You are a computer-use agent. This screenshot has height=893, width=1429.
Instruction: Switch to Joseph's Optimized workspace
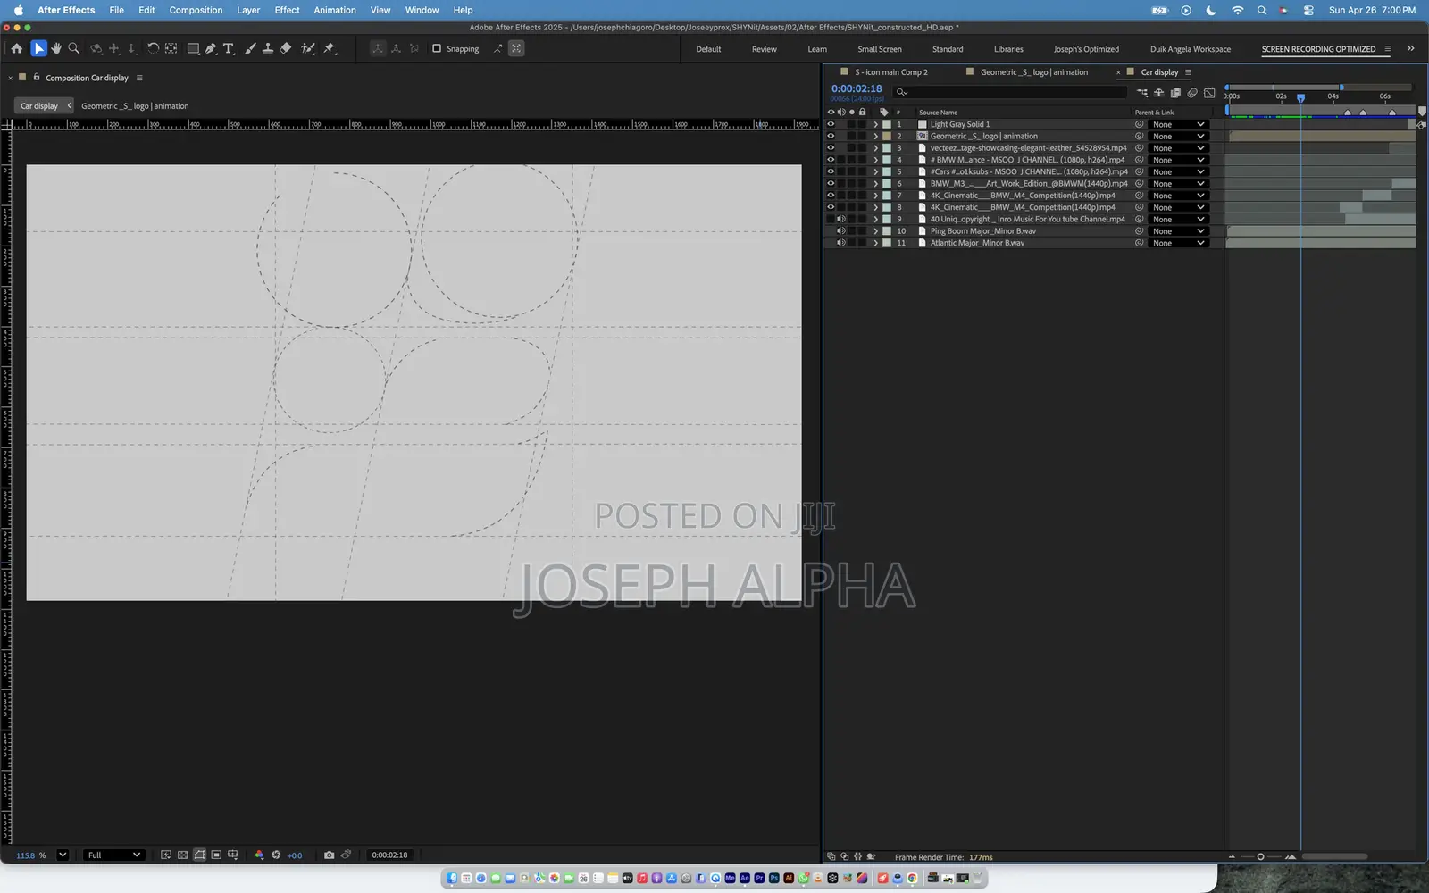pyautogui.click(x=1086, y=49)
